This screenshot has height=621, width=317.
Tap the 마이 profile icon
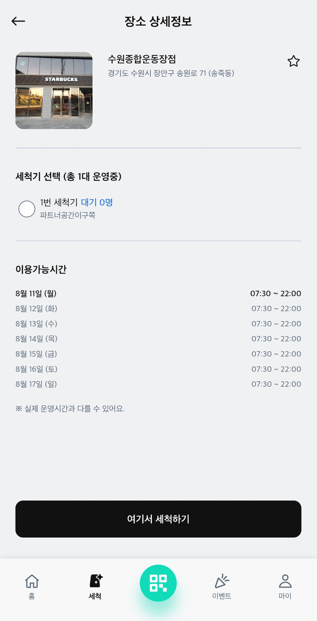tap(285, 581)
